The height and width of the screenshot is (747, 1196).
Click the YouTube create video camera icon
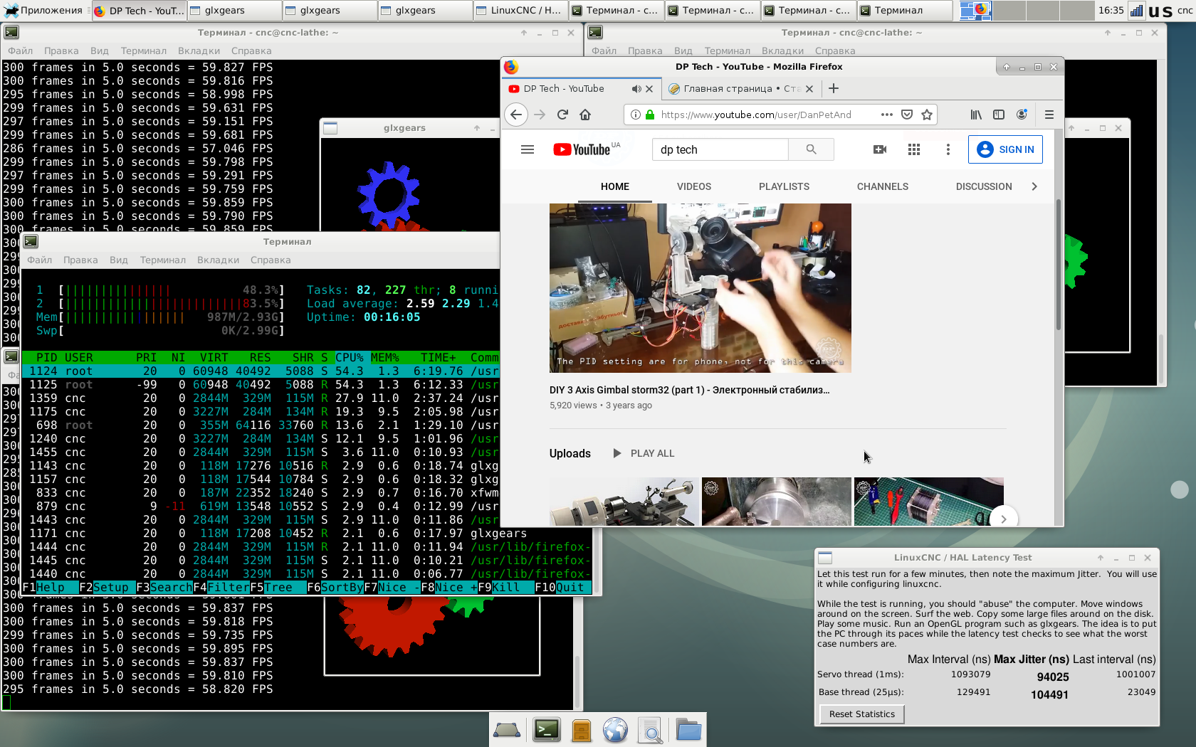tap(880, 149)
